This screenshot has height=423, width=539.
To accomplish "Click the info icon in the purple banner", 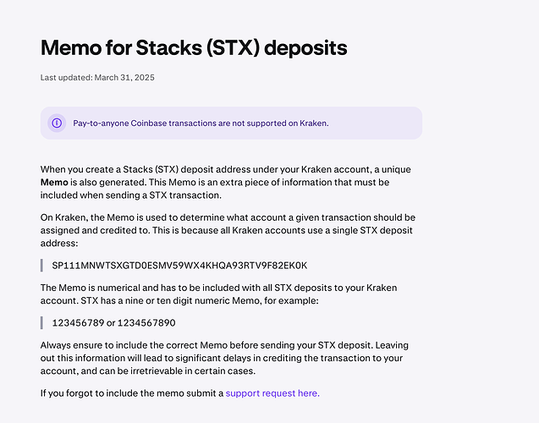I will click(x=57, y=123).
